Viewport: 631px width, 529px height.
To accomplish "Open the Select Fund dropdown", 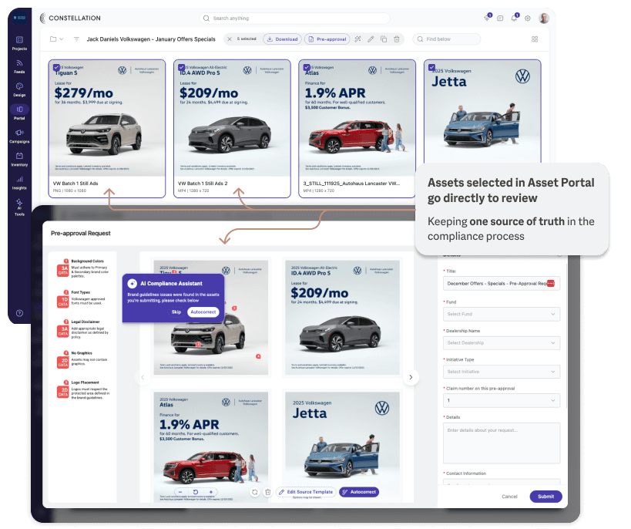I will pyautogui.click(x=502, y=314).
